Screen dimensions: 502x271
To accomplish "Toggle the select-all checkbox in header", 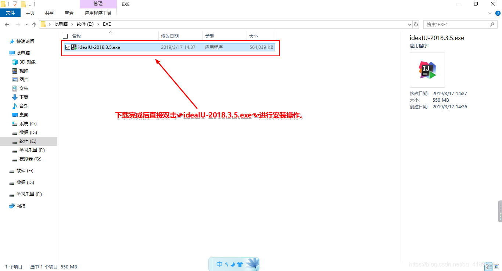I will [x=65, y=36].
